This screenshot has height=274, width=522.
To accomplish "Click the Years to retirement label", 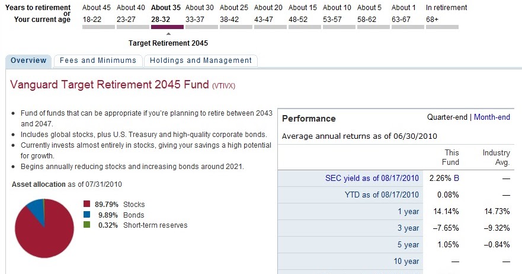I will pos(38,8).
